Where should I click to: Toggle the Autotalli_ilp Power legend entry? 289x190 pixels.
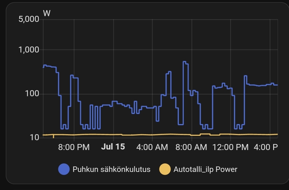[198, 169]
